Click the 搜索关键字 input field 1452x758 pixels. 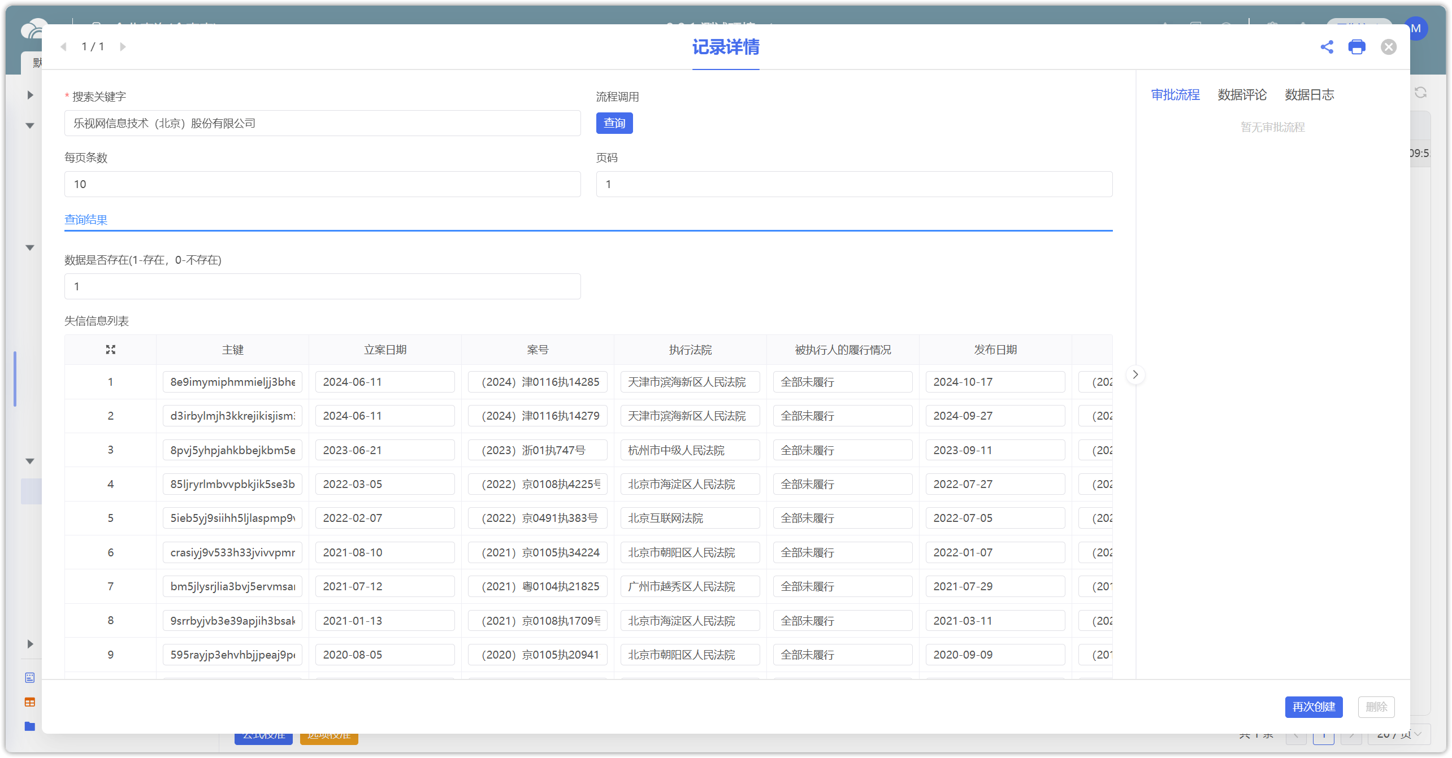point(322,123)
